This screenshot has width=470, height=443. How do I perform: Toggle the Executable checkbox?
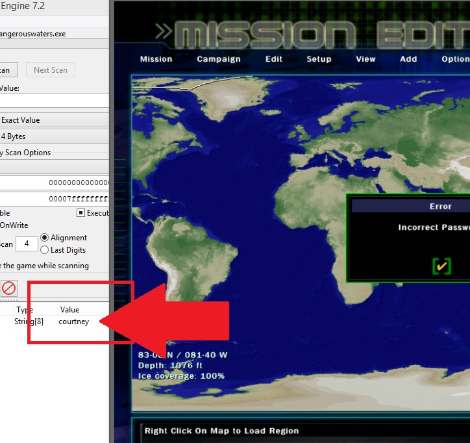pyautogui.click(x=80, y=212)
